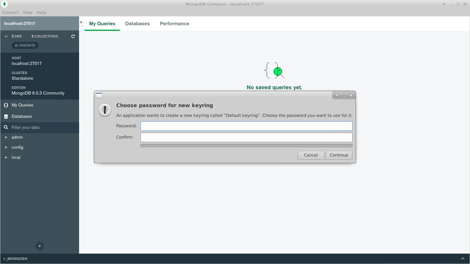Image resolution: width=470 pixels, height=264 pixels.
Task: Collapse the sidebar with the arrow toggle
Action: click(x=81, y=22)
